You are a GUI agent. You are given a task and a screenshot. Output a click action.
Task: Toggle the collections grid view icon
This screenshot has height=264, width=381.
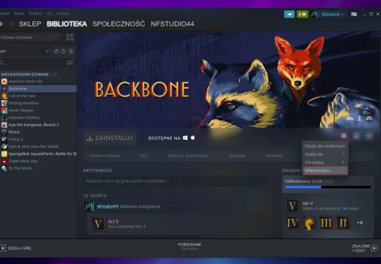tap(70, 37)
